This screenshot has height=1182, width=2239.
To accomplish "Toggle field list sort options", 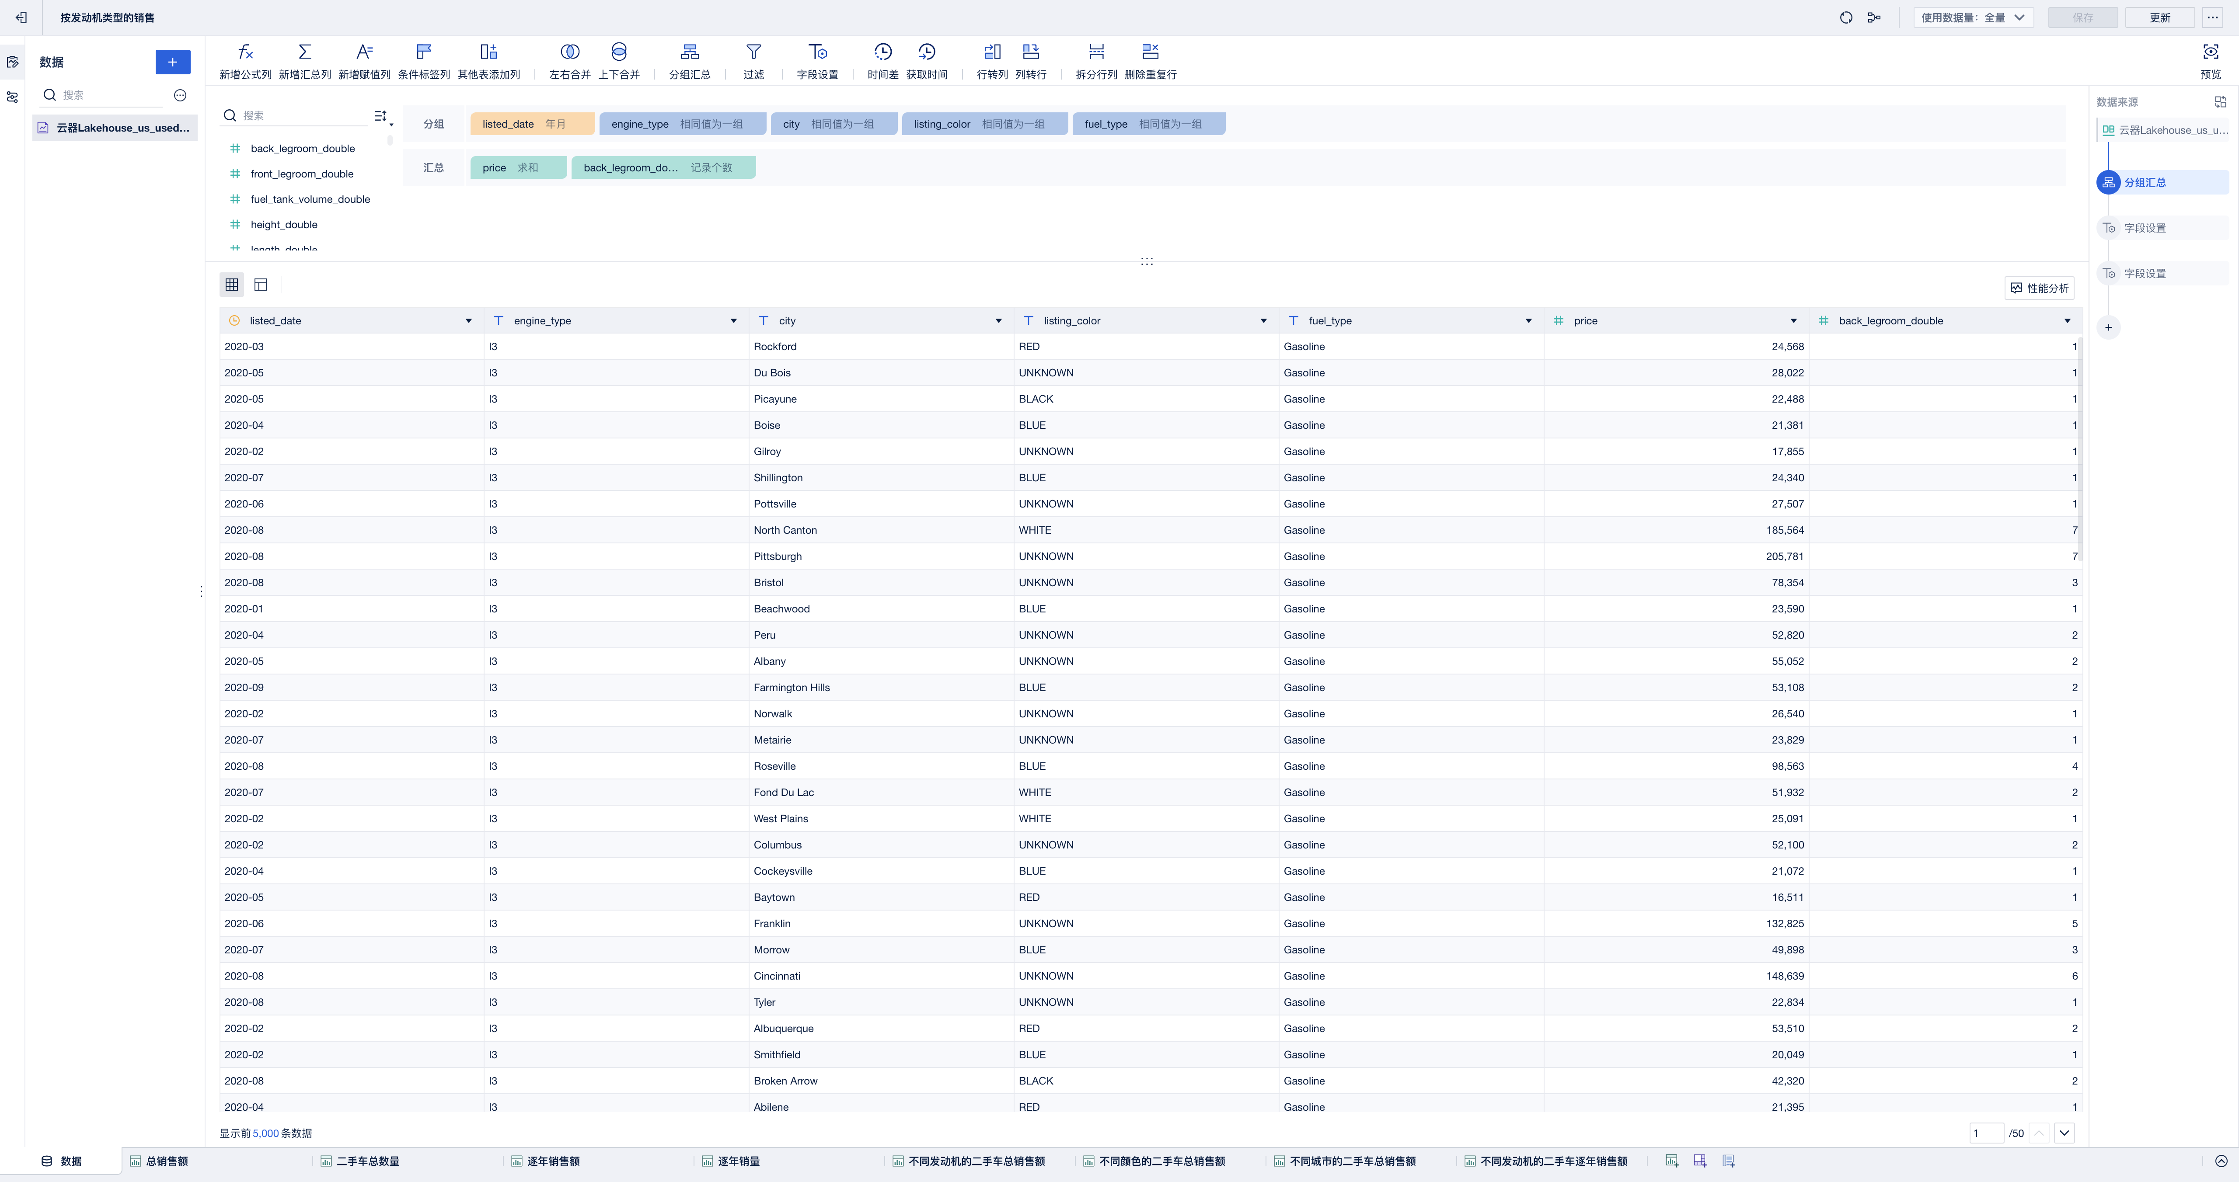I will point(382,115).
